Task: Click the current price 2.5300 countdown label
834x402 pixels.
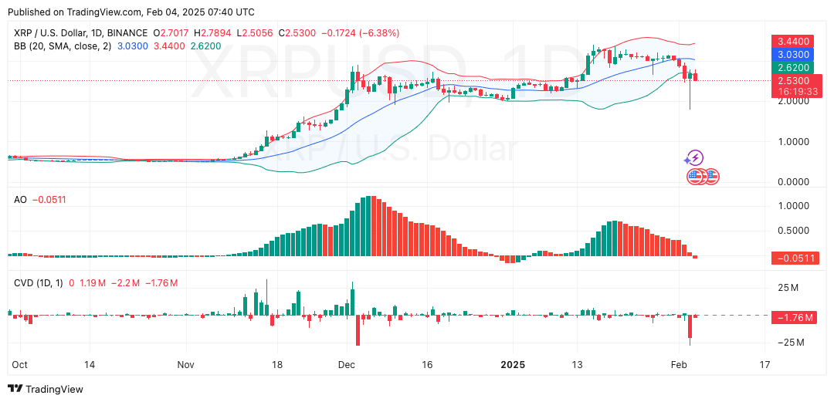Action: click(793, 86)
